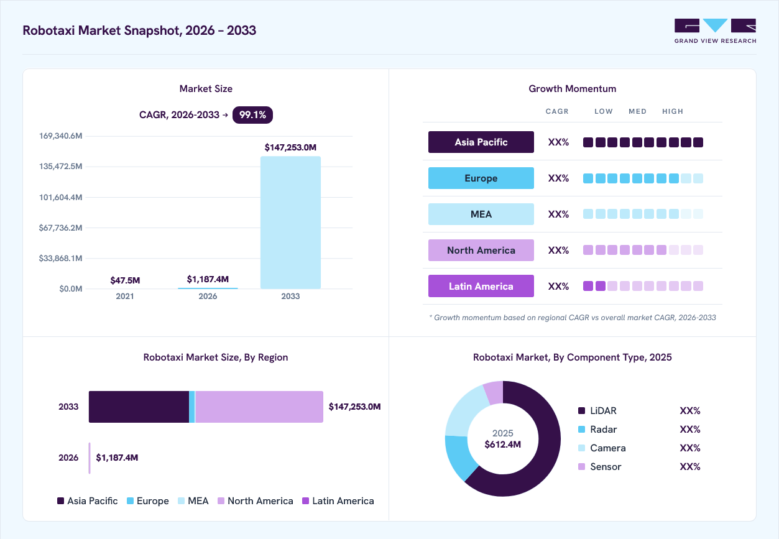Click the XX% CAGR value for Asia Pacific

pos(558,142)
